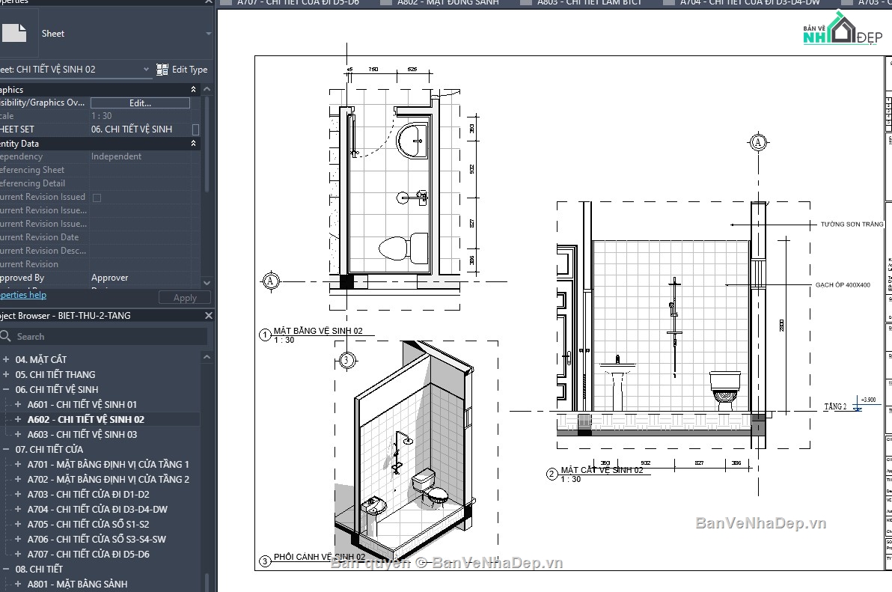Select the pedestal sink in the section view

617,382
